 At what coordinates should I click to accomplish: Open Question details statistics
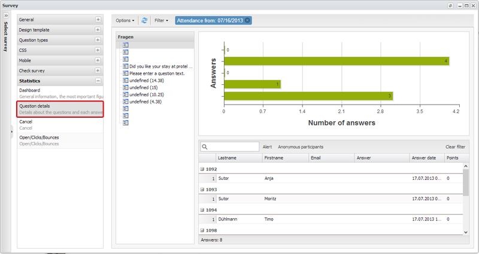[60, 109]
